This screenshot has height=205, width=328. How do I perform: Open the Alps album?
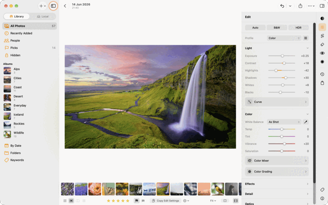(30, 71)
